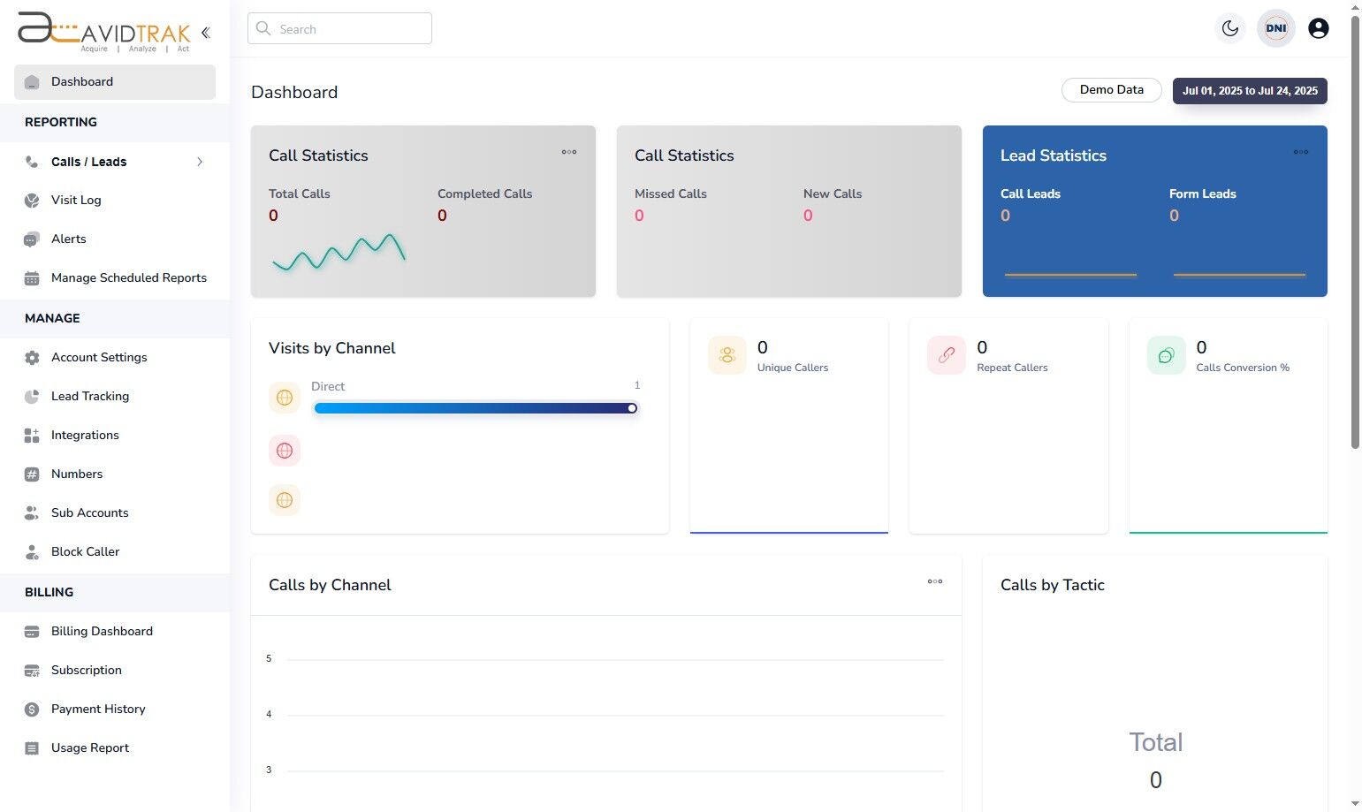Image resolution: width=1362 pixels, height=812 pixels.
Task: Click the Unique Callers icon
Action: [x=727, y=354]
